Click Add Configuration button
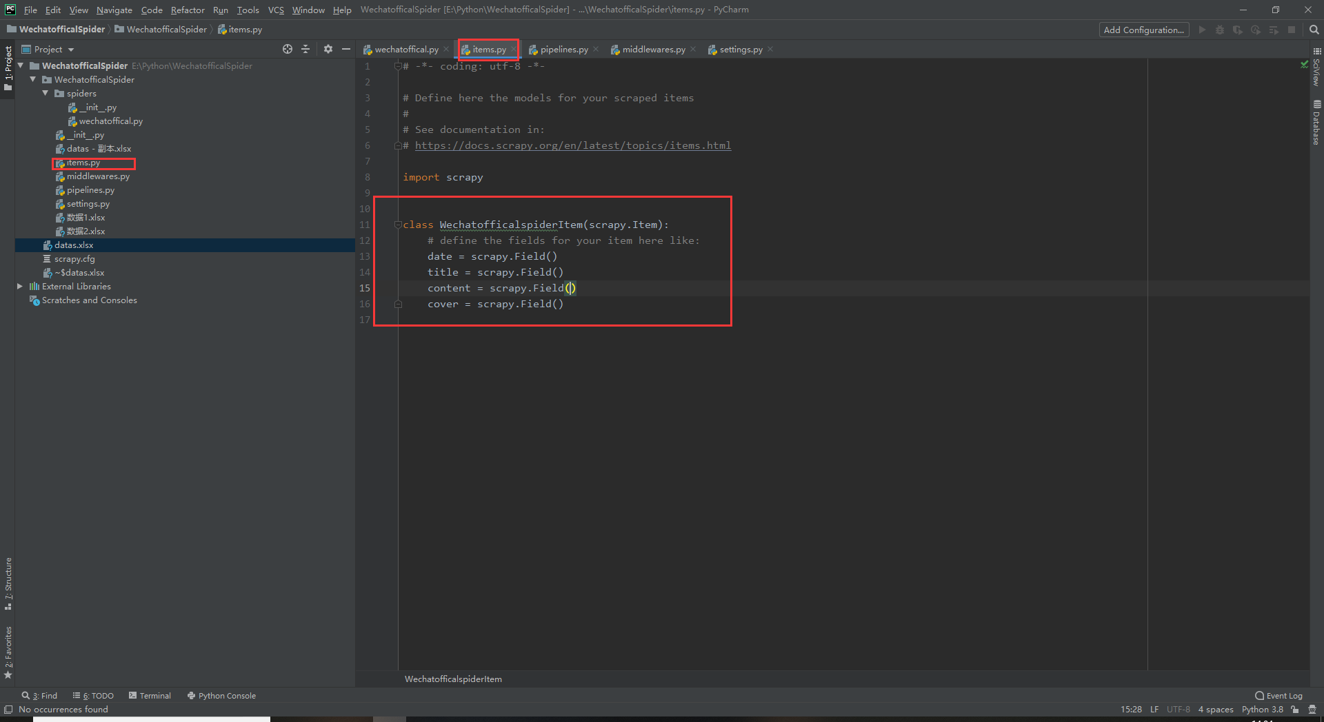This screenshot has height=722, width=1324. 1143,30
